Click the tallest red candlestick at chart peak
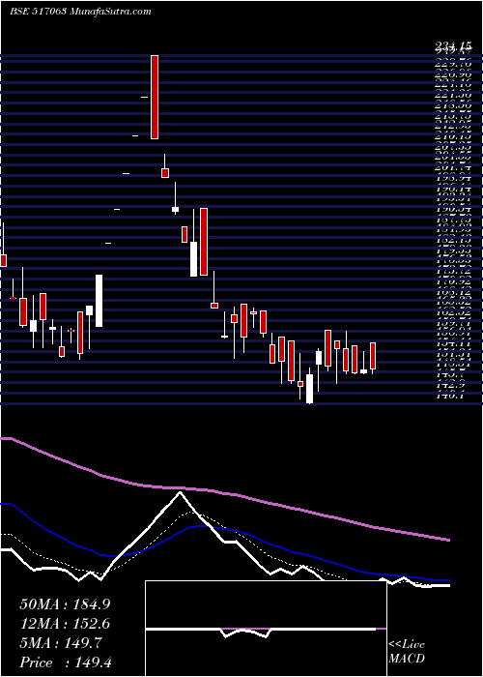Screen dimensions: 483x677 155,97
